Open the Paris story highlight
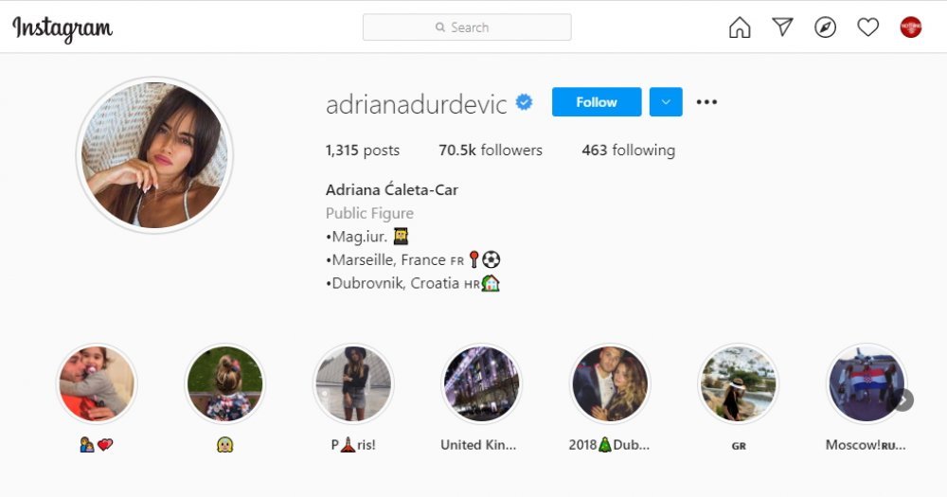 pos(353,384)
